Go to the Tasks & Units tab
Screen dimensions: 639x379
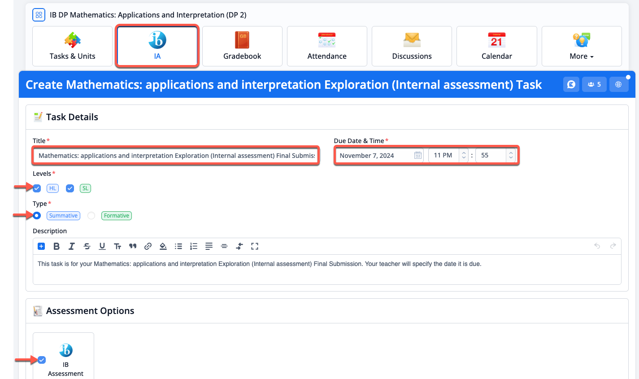72,47
